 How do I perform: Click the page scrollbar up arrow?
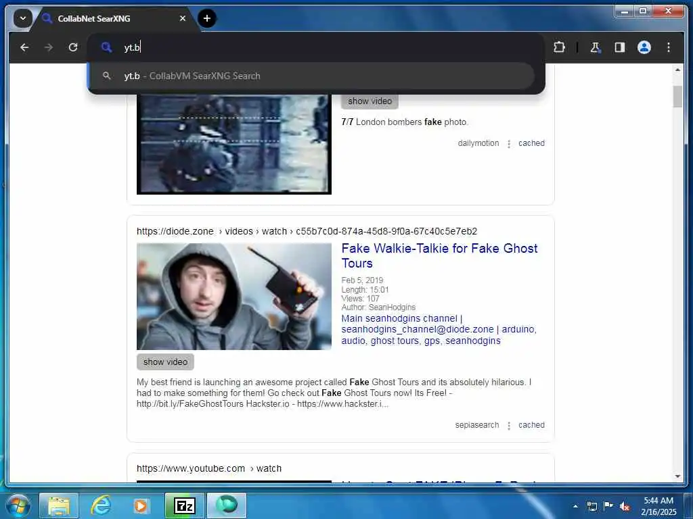coord(677,70)
